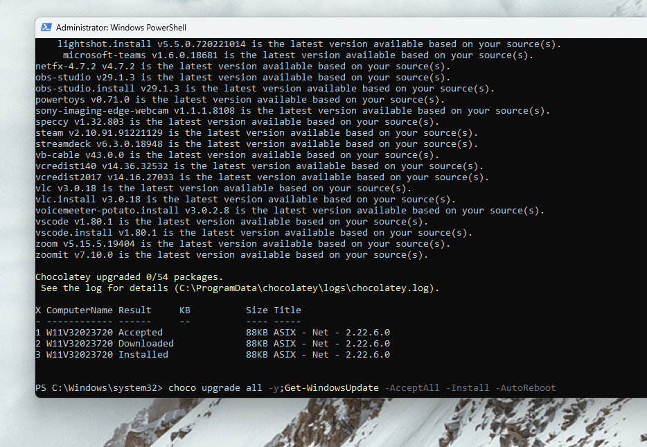Click the ASIX title in the Installed row
Image resolution: width=647 pixels, height=447 pixels.
[332, 355]
